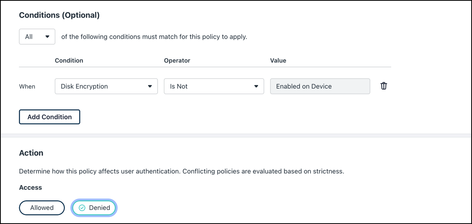Click the Operator column header

pos(177,61)
